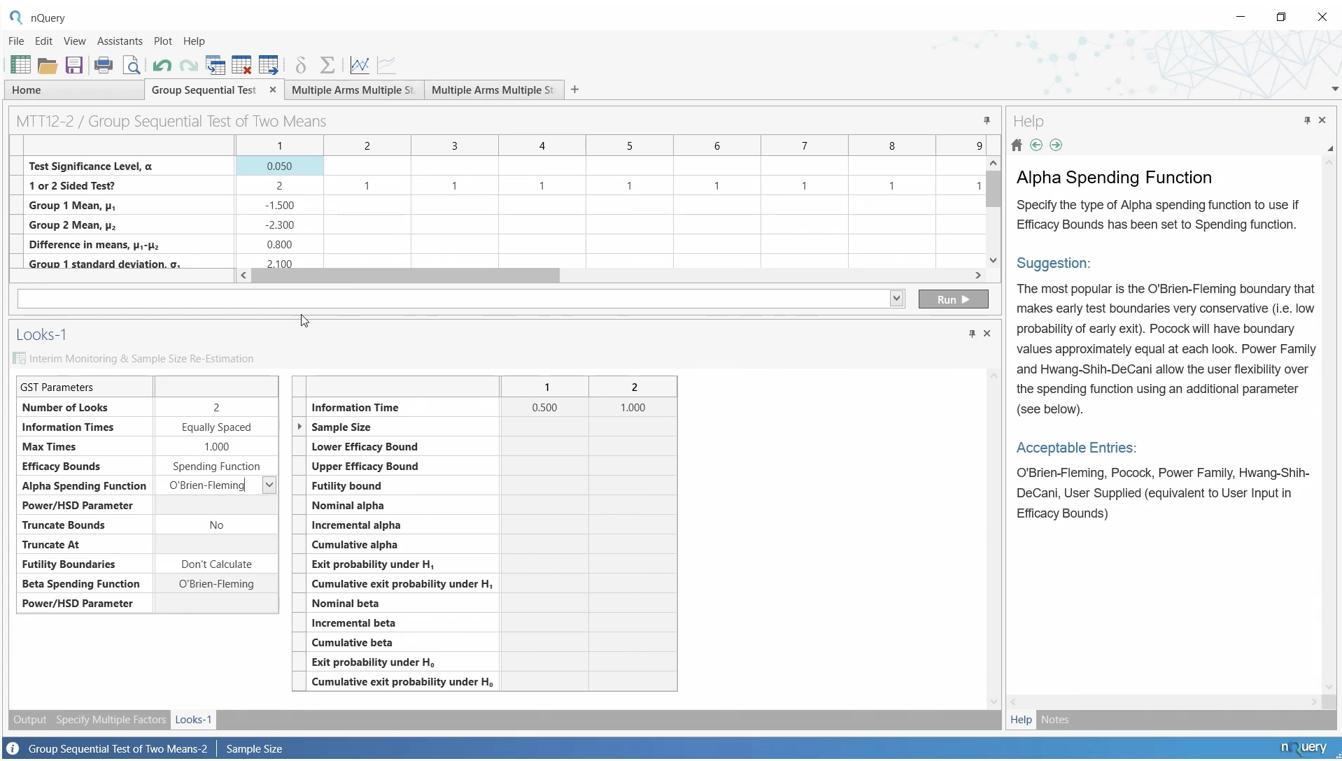The width and height of the screenshot is (1342, 761).
Task: Click the Sigma toolbar icon
Action: (x=327, y=66)
